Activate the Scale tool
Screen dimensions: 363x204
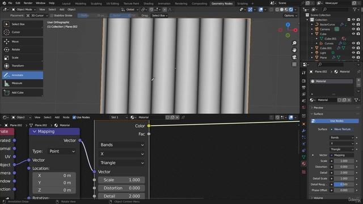click(x=23, y=58)
